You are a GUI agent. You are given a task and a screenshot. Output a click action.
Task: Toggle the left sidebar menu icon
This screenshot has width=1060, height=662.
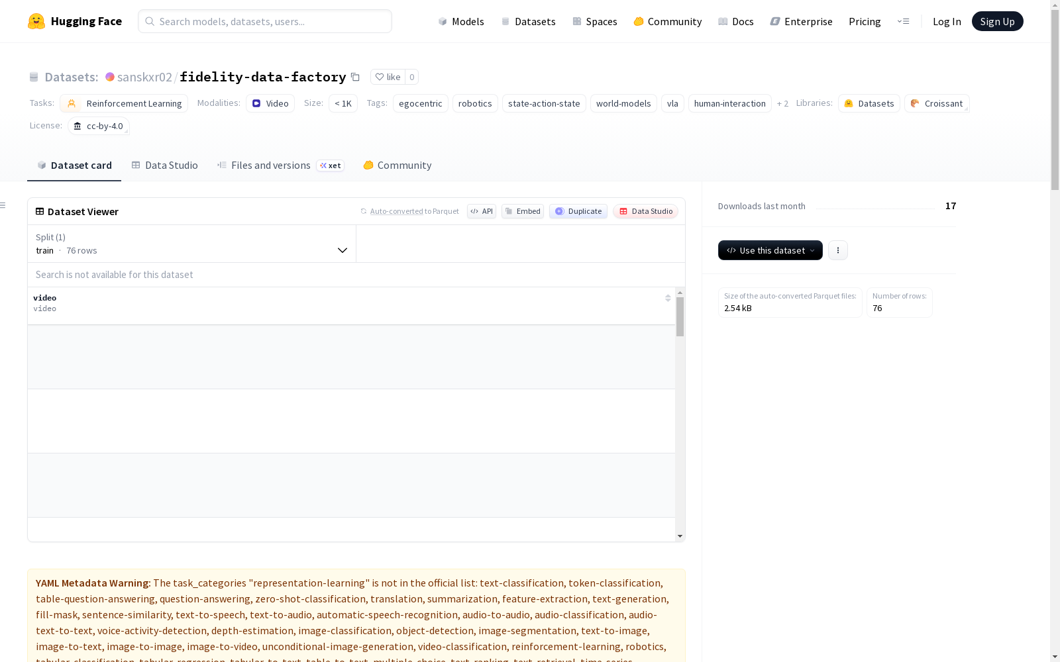point(3,205)
